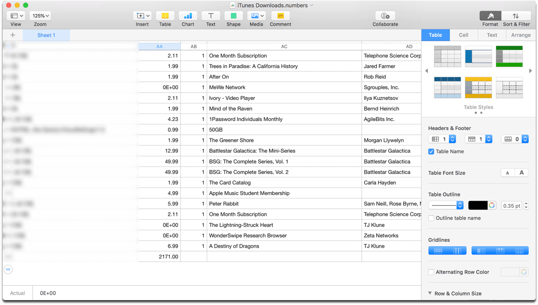Image resolution: width=538 pixels, height=305 pixels.
Task: Open the Media toolbar menu
Action: click(x=256, y=16)
